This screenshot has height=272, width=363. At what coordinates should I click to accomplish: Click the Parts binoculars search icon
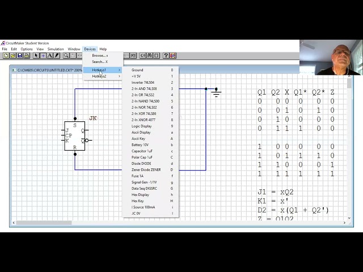tap(150, 56)
